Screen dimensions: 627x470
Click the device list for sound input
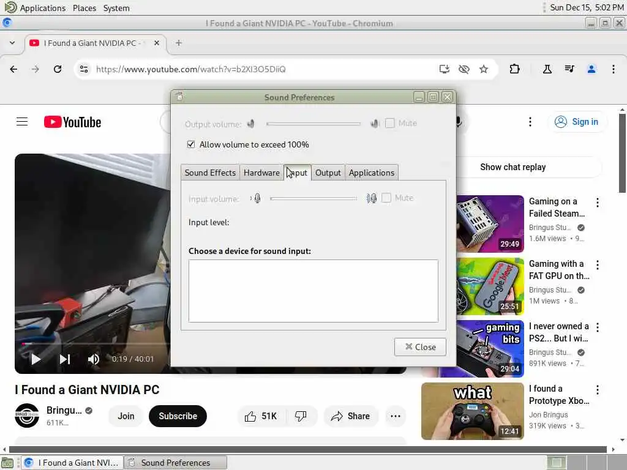(313, 291)
